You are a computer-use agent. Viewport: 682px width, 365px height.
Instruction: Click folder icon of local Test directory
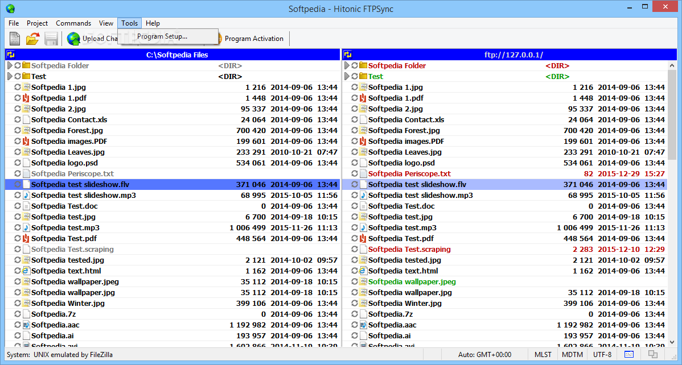pos(26,77)
